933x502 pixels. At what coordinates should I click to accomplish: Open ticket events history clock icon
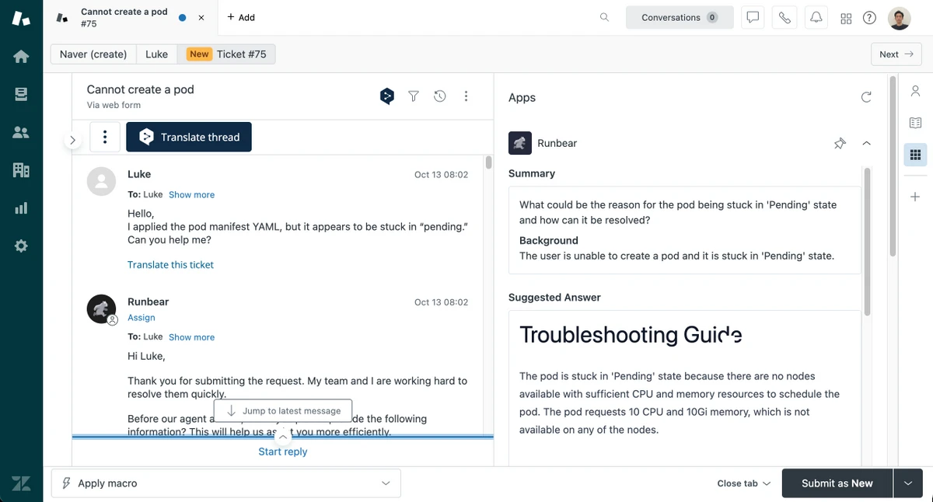pyautogui.click(x=440, y=96)
